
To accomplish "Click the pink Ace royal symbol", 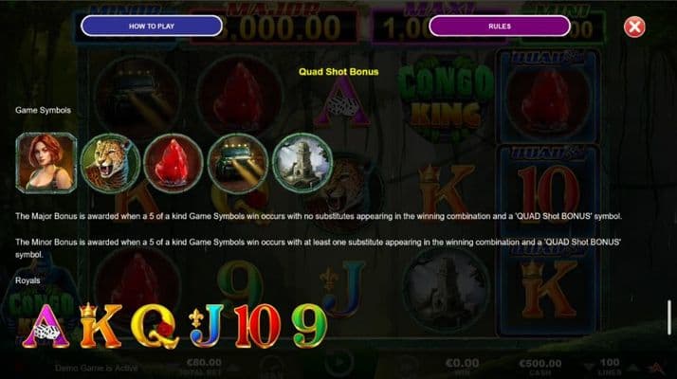I will tap(46, 326).
